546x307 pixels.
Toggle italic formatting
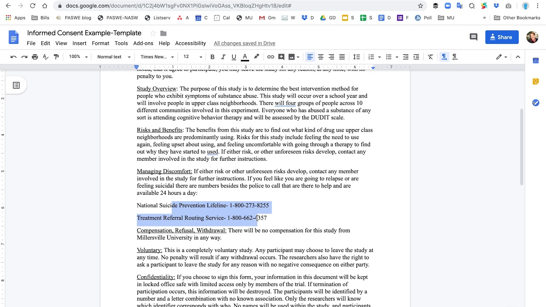(223, 57)
